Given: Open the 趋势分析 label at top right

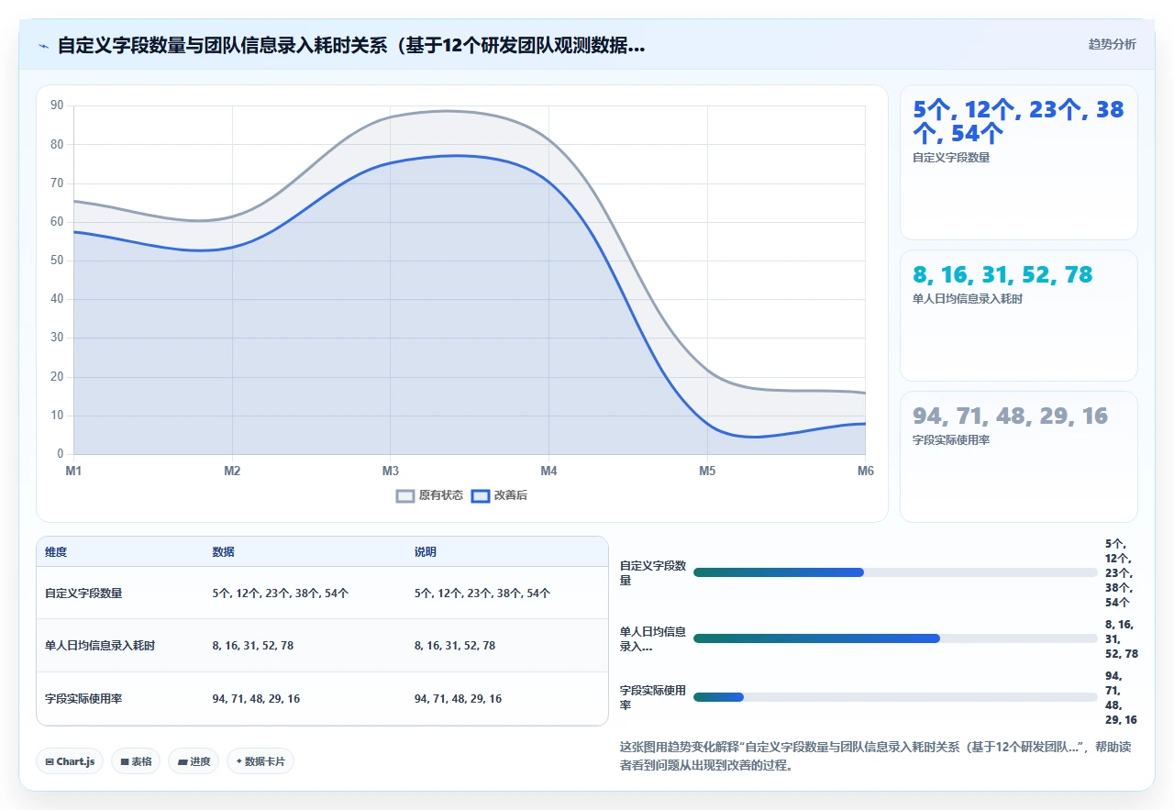Looking at the screenshot, I should 1112,44.
